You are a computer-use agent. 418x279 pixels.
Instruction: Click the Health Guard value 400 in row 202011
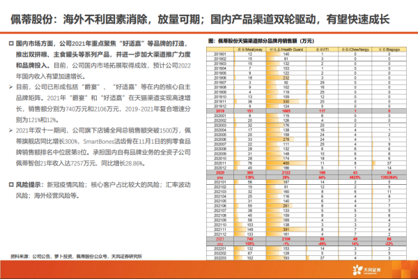click(286, 163)
